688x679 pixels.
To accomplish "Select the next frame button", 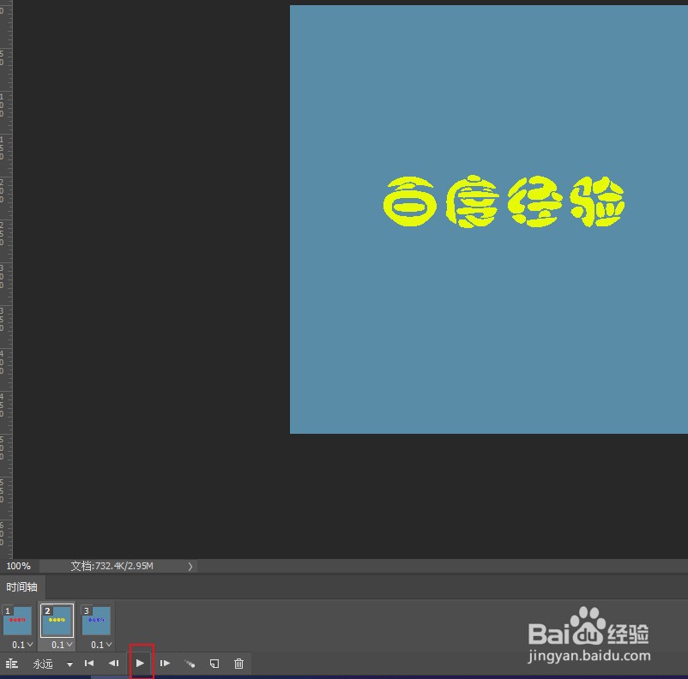I will 165,664.
